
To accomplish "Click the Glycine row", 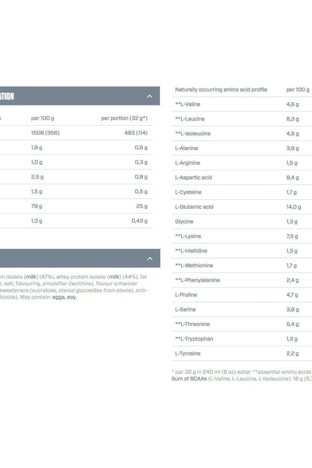I will 183,221.
